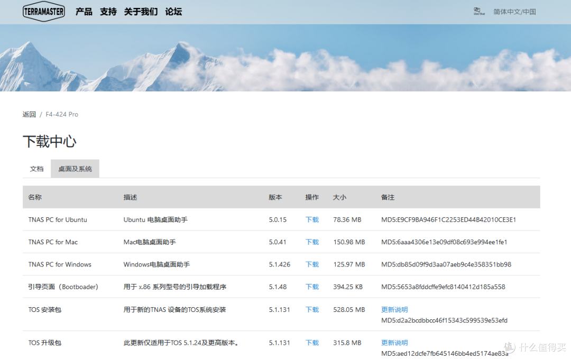The width and height of the screenshot is (571, 359).
Task: Click the MD5:db85d09f9d3aa07aeb9c4e358351bb98 value
Action: (x=446, y=264)
